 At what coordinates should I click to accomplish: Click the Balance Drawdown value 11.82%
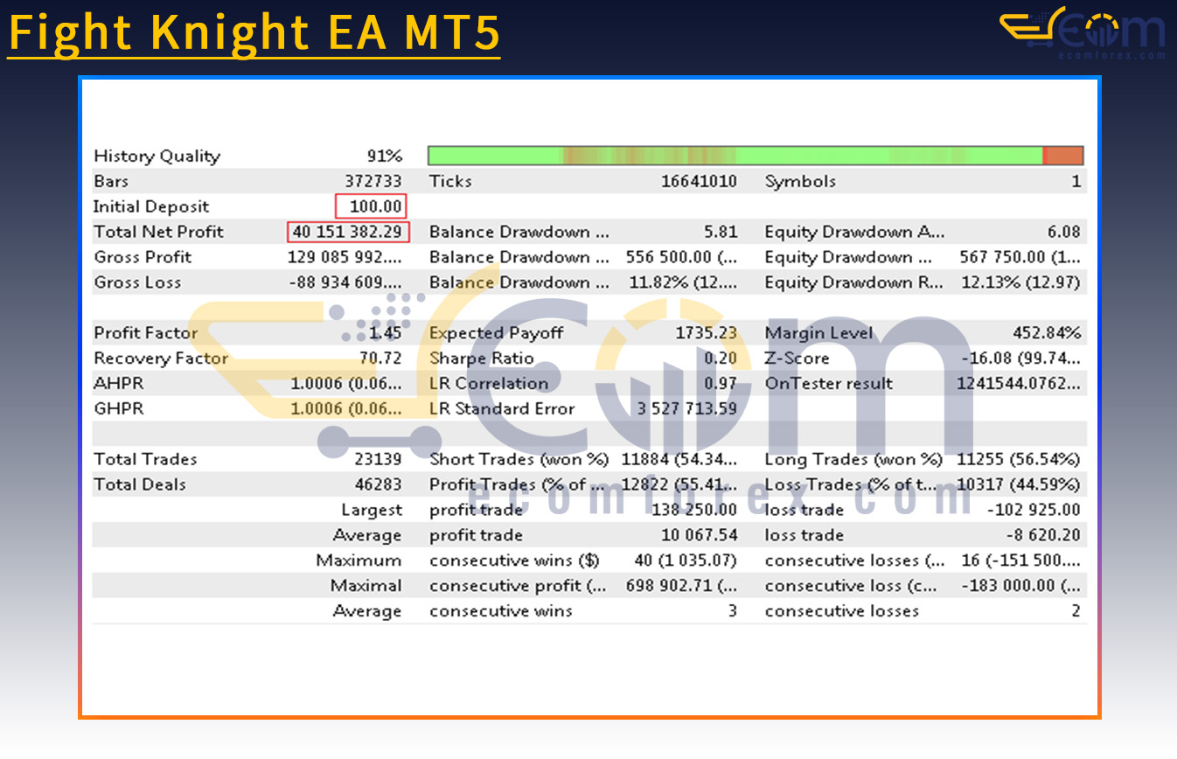point(684,283)
